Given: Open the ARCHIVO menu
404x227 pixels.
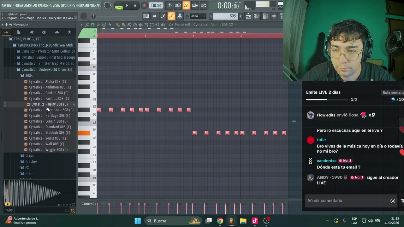Looking at the screenshot, I should 8,5.
